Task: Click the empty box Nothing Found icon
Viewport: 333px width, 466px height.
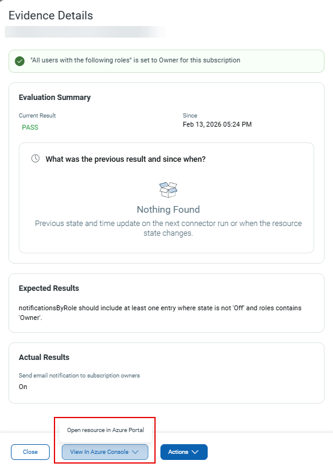Action: tap(168, 190)
